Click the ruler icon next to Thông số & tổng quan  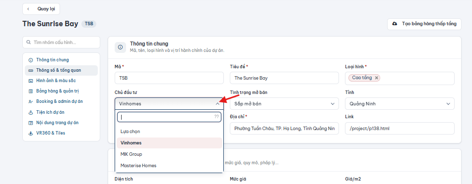click(x=30, y=71)
